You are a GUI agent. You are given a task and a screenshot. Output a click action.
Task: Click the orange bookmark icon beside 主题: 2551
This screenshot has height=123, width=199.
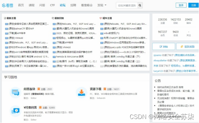(39, 89)
